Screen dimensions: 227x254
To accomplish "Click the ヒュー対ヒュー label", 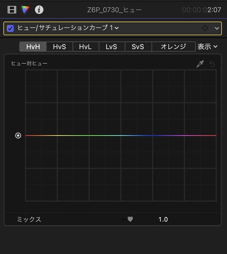I will tap(29, 63).
